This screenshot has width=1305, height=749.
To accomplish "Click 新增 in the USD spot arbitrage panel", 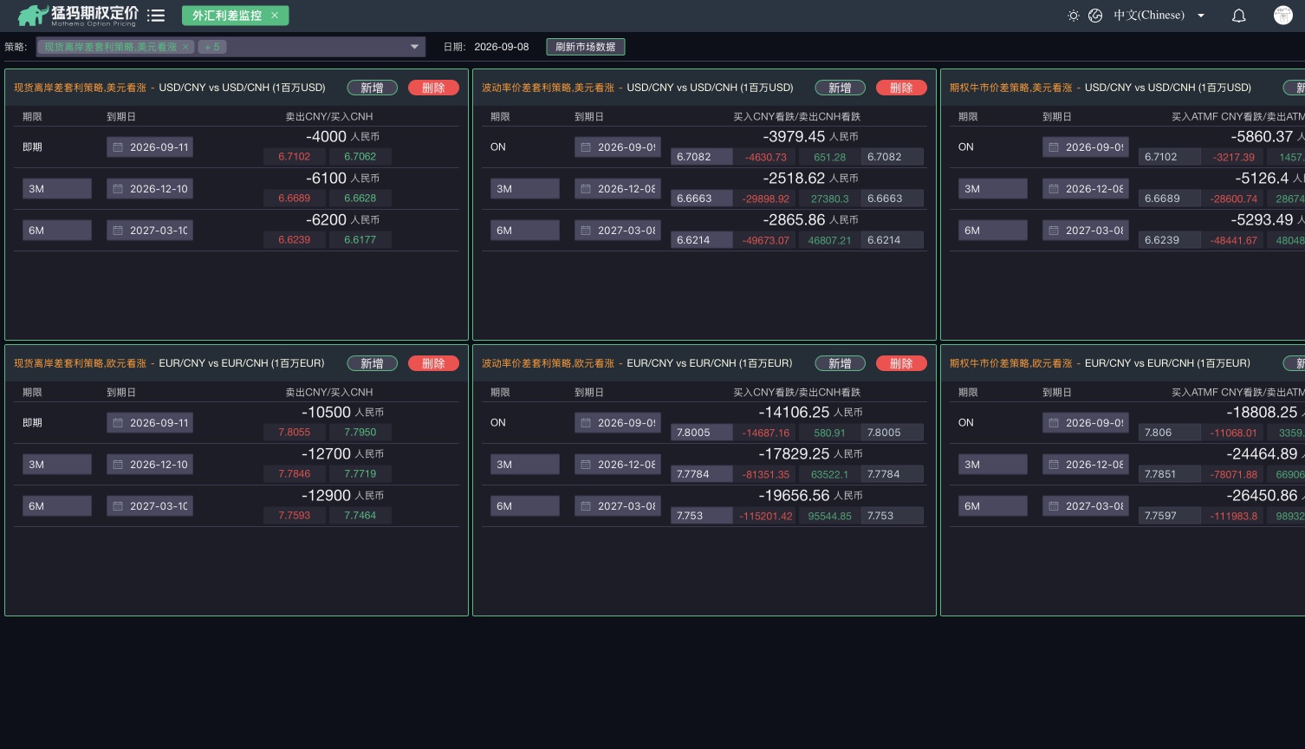I will click(x=372, y=88).
